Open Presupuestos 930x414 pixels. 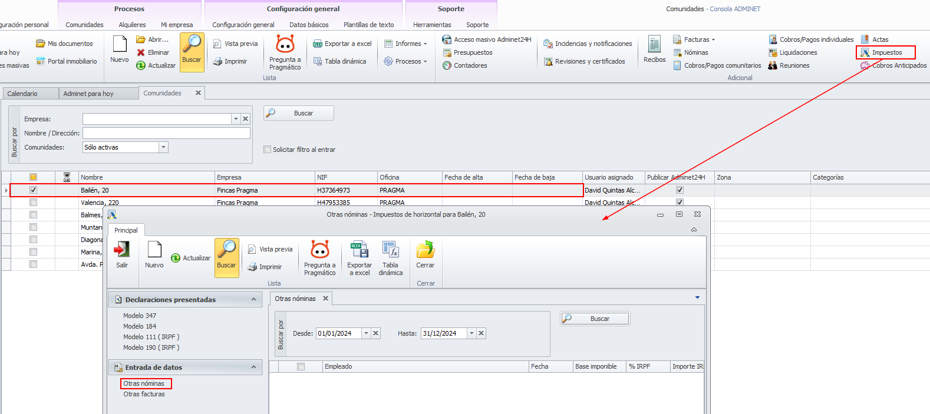tap(467, 52)
